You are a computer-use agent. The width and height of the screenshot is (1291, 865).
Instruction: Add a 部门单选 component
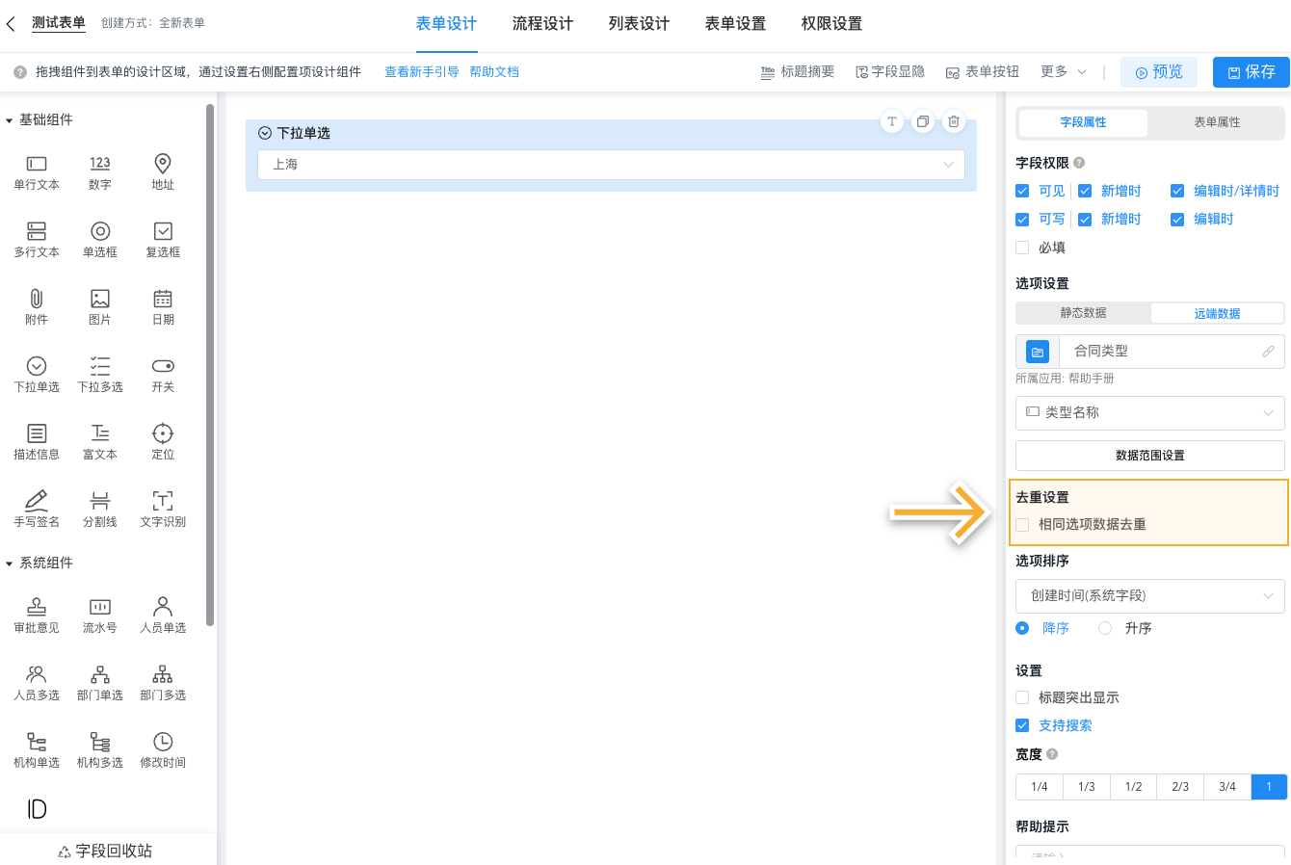point(99,681)
